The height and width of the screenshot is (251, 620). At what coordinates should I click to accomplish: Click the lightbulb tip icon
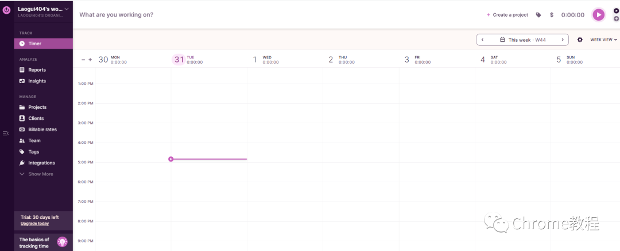[62, 242]
